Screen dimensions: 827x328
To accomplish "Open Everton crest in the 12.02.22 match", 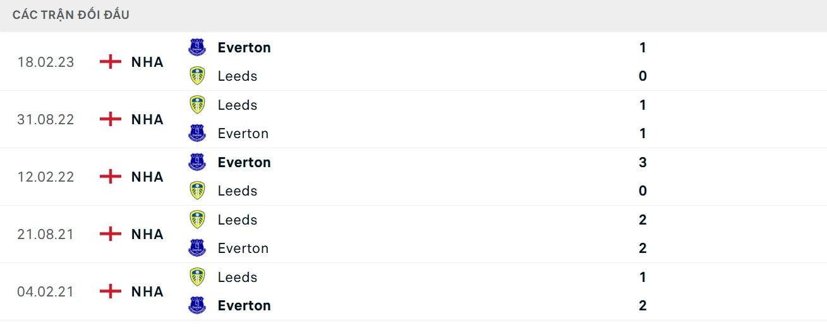I will [197, 162].
